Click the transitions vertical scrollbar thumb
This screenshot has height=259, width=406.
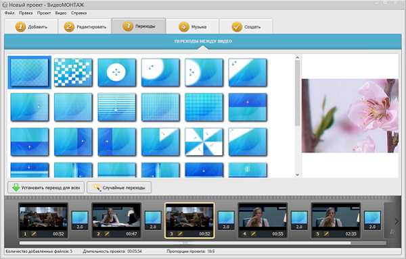(x=297, y=93)
